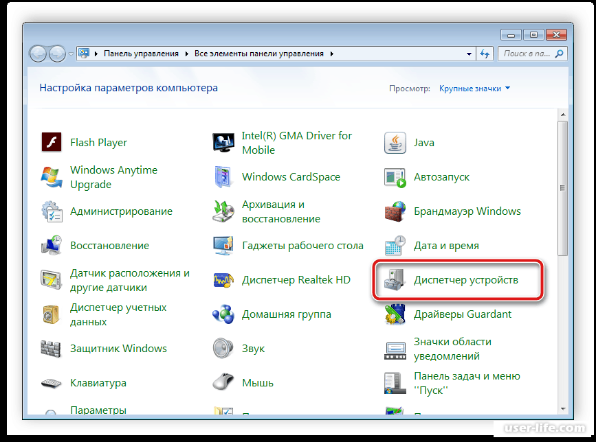The width and height of the screenshot is (596, 442).
Task: Open the Диспетчер устройств icon
Action: coord(395,280)
